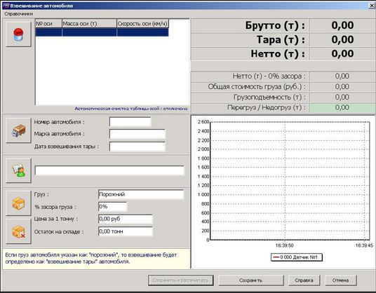Click the Цена за 1 тонну field

point(126,219)
